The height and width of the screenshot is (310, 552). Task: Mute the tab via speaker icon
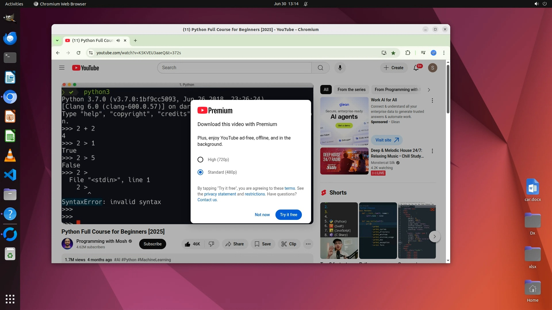pyautogui.click(x=118, y=40)
